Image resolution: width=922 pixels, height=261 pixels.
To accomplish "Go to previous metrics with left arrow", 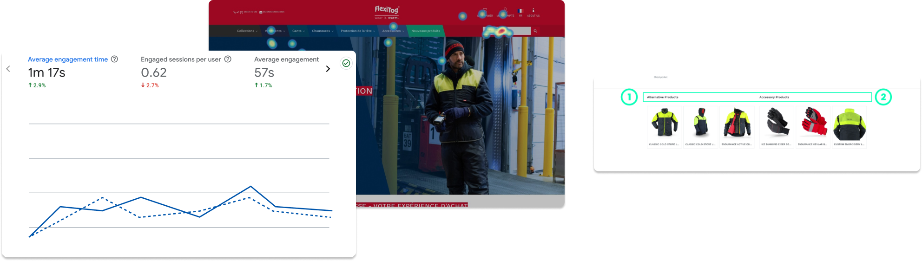I will coord(8,69).
